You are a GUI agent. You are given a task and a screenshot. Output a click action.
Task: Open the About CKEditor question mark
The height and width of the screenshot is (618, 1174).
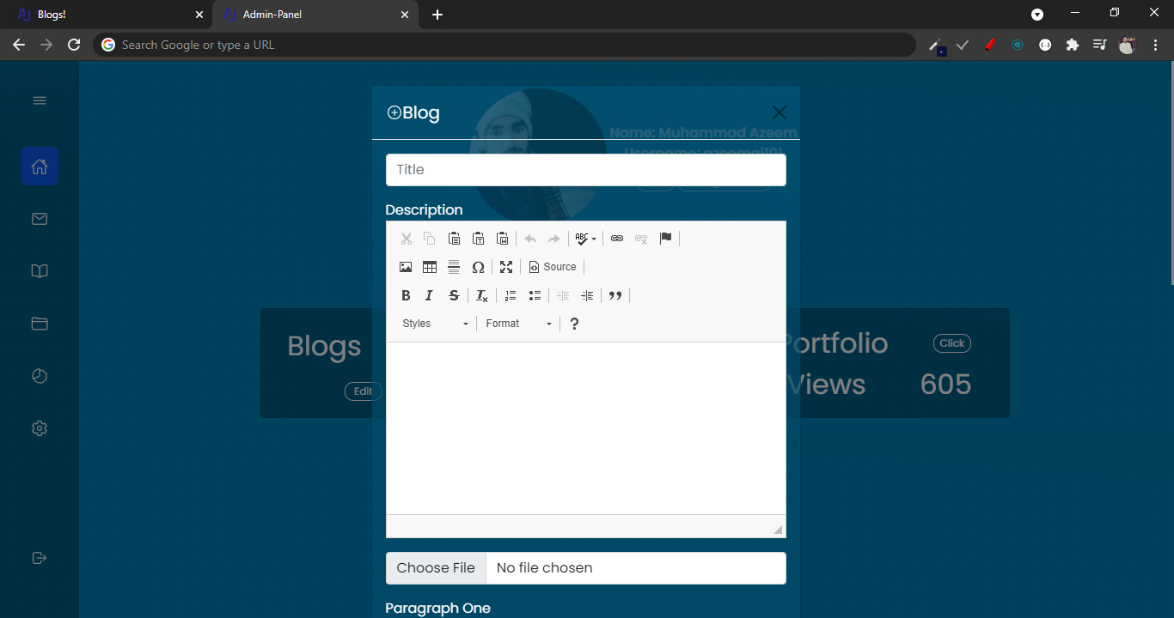tap(575, 324)
